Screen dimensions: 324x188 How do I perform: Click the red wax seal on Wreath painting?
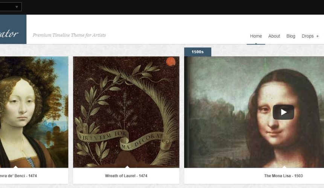171,61
